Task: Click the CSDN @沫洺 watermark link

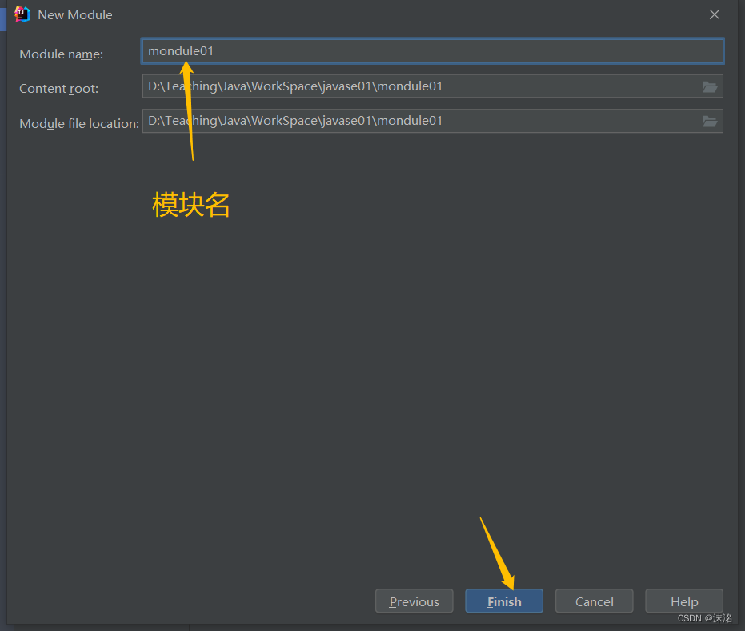Action: point(704,617)
